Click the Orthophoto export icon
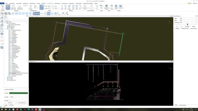This screenshot has width=198, height=111. (121, 7)
